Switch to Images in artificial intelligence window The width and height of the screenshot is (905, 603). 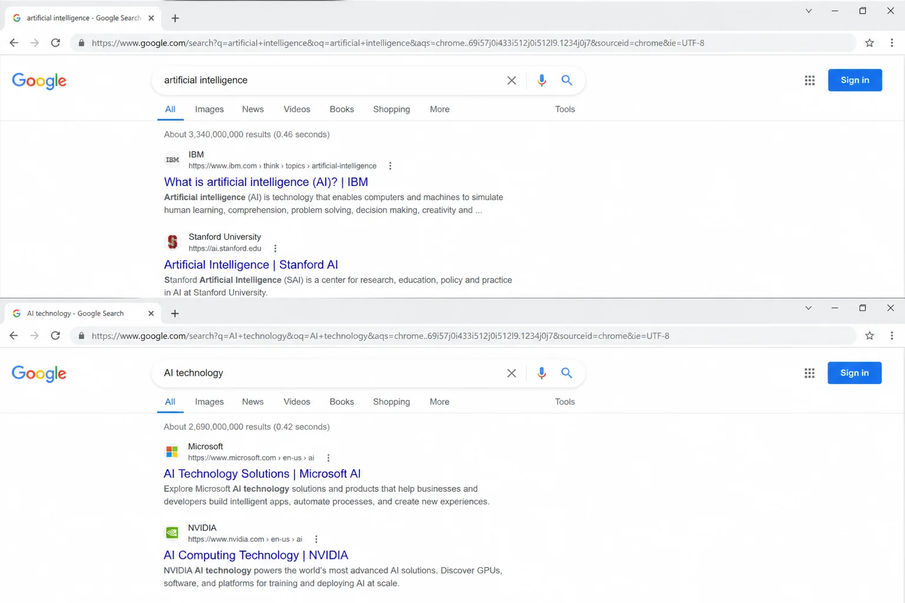pos(209,110)
